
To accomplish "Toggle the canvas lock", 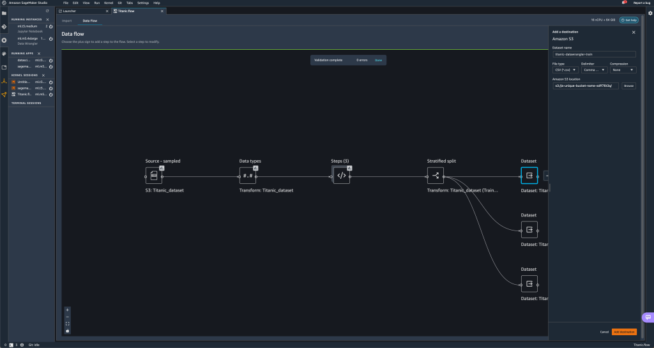I will (x=68, y=331).
